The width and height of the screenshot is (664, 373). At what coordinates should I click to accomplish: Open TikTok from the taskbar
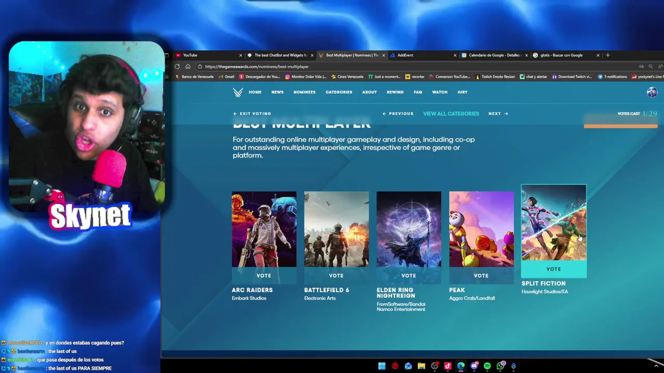point(448,366)
